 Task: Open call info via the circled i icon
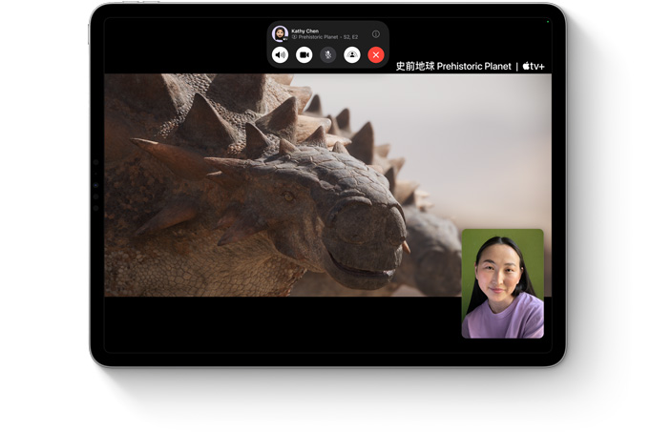point(376,34)
